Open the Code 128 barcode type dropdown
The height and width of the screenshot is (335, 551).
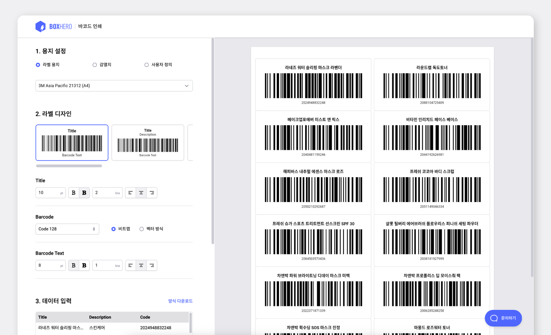click(x=67, y=229)
